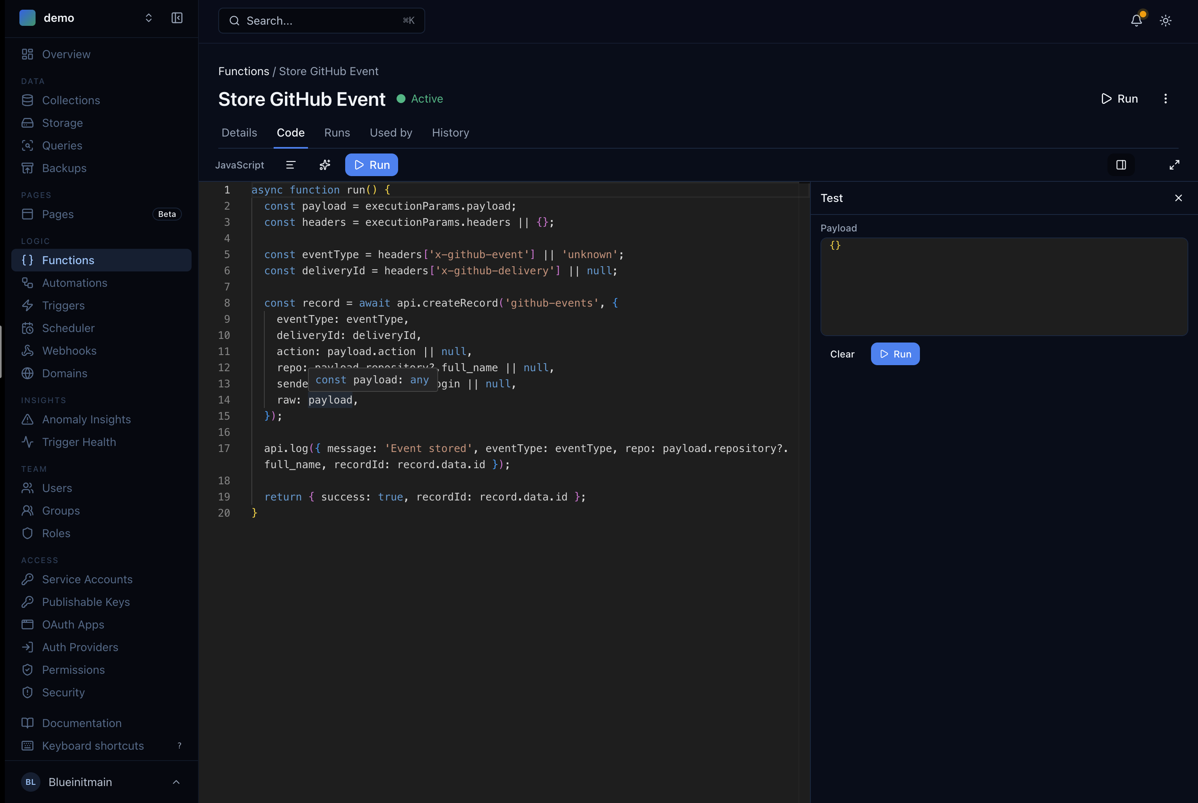Collapse the sidebar using the panel icon
This screenshot has width=1198, height=803.
pyautogui.click(x=176, y=17)
